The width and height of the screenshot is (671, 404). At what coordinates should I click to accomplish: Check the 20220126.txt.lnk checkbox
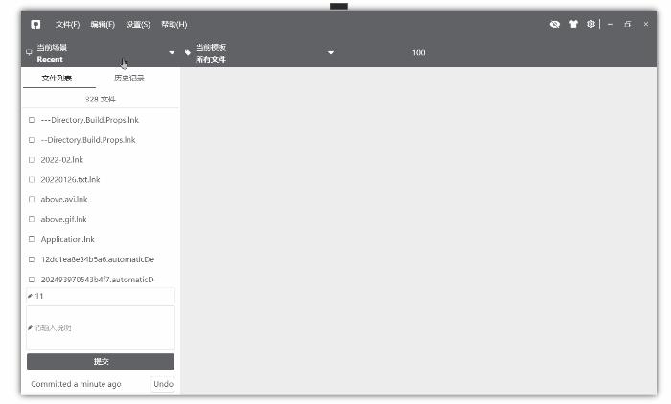(x=32, y=180)
